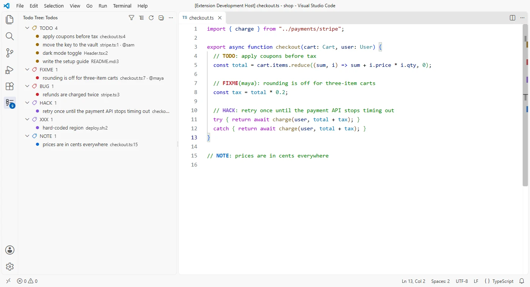Open the File menu
Screen dimensions: 530x287
[20, 6]
